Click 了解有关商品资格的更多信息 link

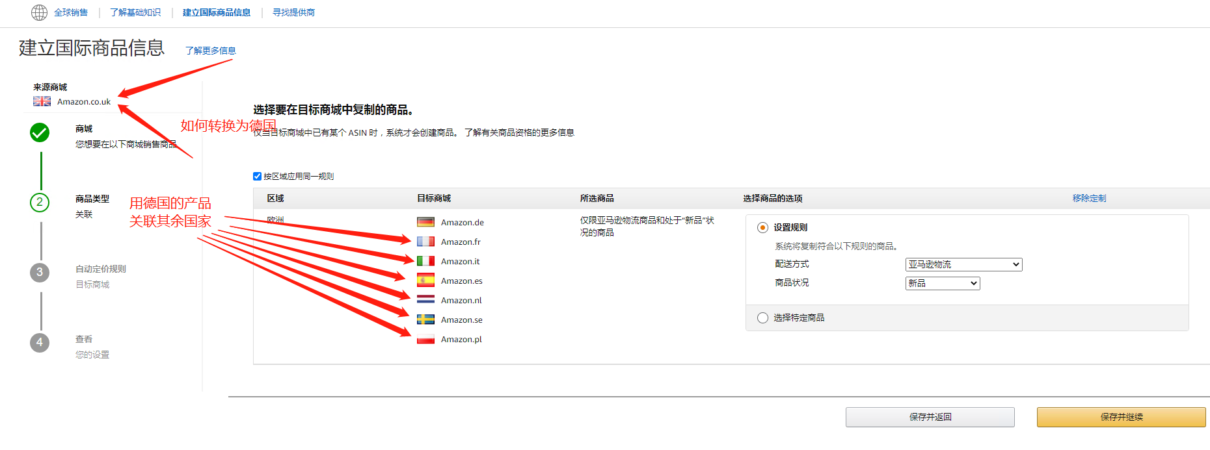click(519, 132)
